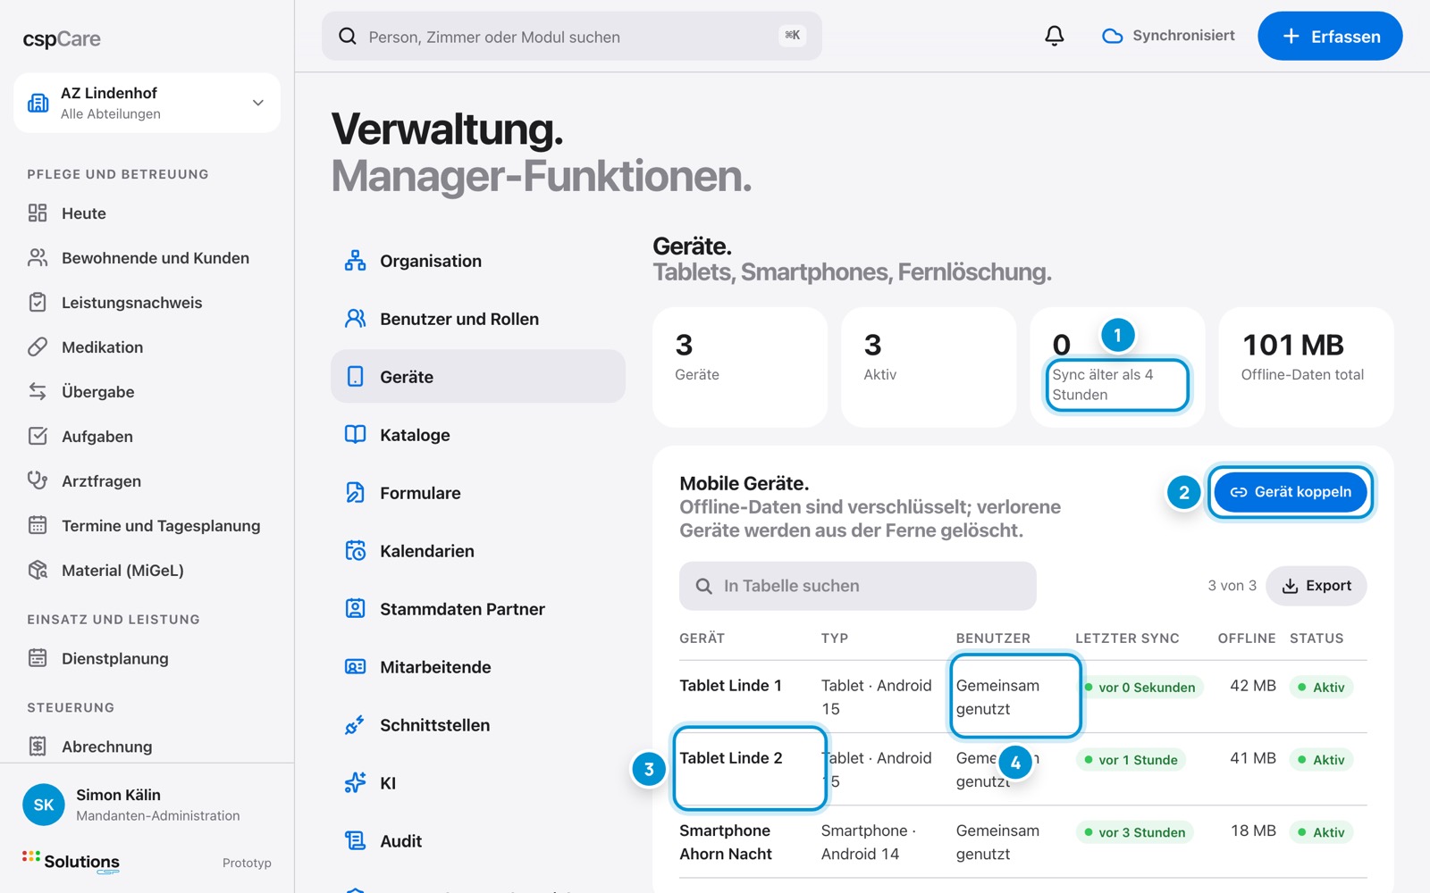Screen dimensions: 1430x893
Task: Sort table by Letzter Sync column
Action: pos(1127,638)
